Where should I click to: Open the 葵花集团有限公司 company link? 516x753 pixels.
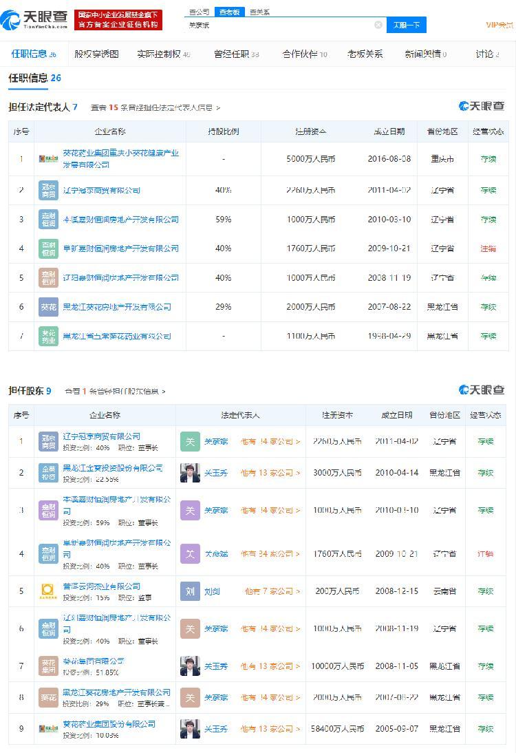[93, 661]
